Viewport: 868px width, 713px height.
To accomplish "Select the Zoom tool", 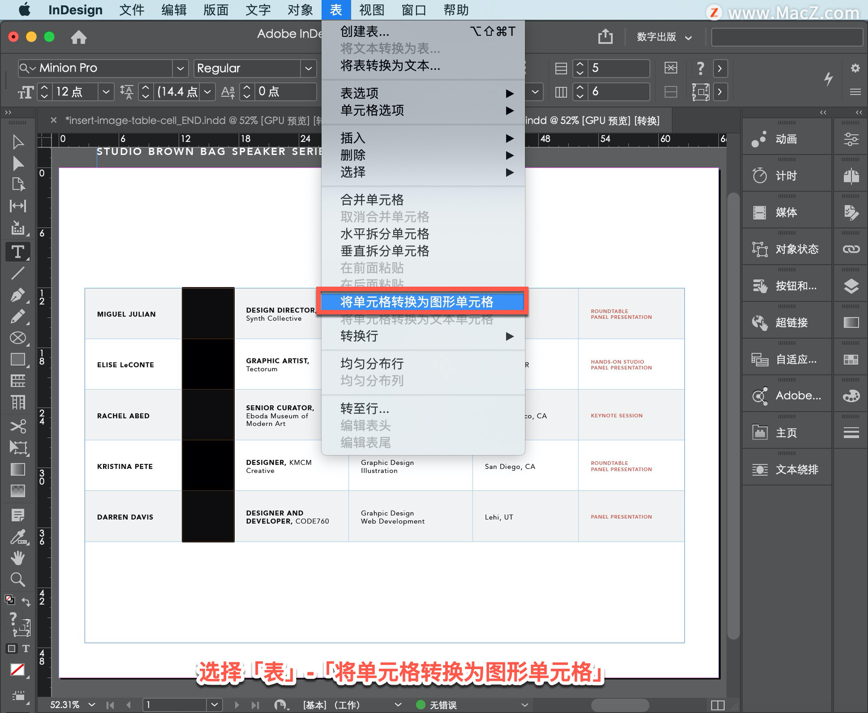I will click(18, 579).
